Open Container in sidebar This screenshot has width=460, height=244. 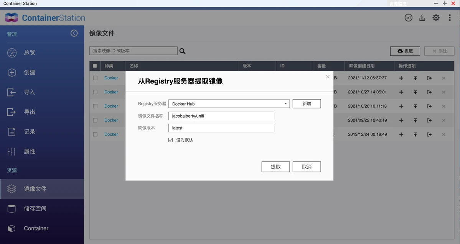(42, 228)
